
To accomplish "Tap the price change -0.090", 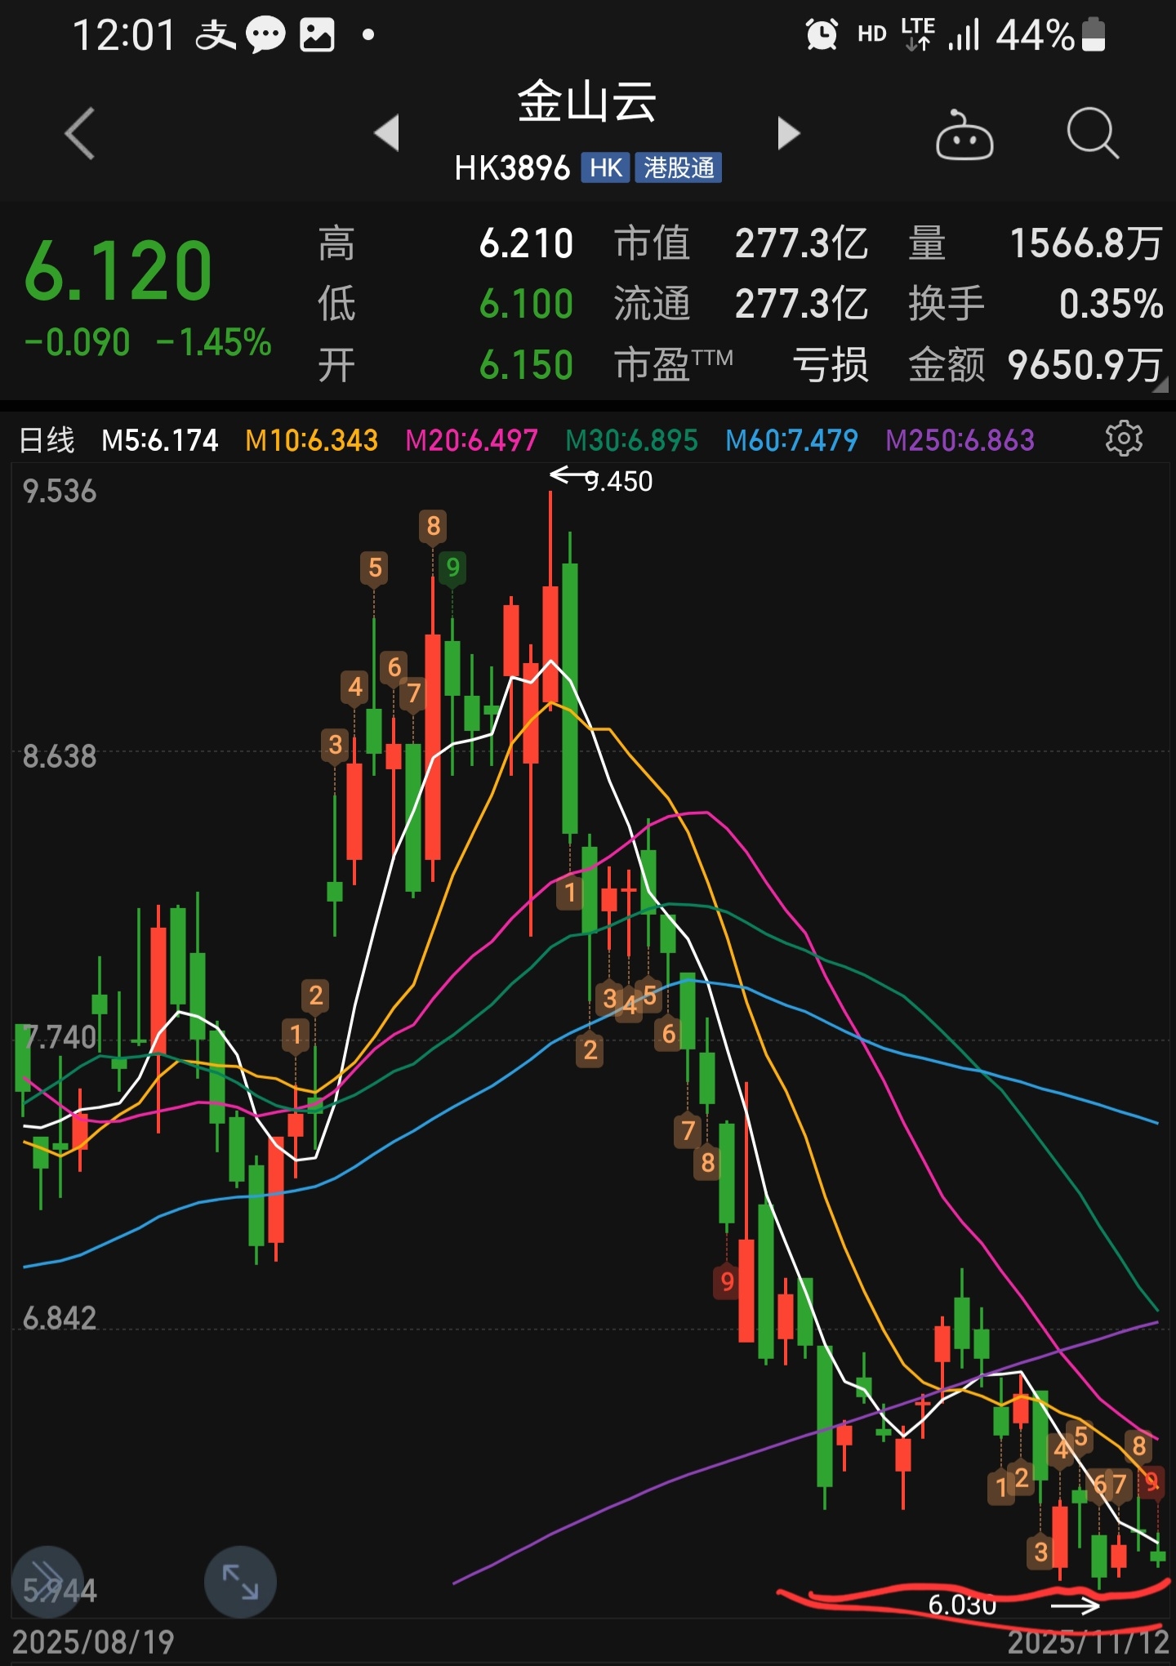I will click(x=78, y=342).
